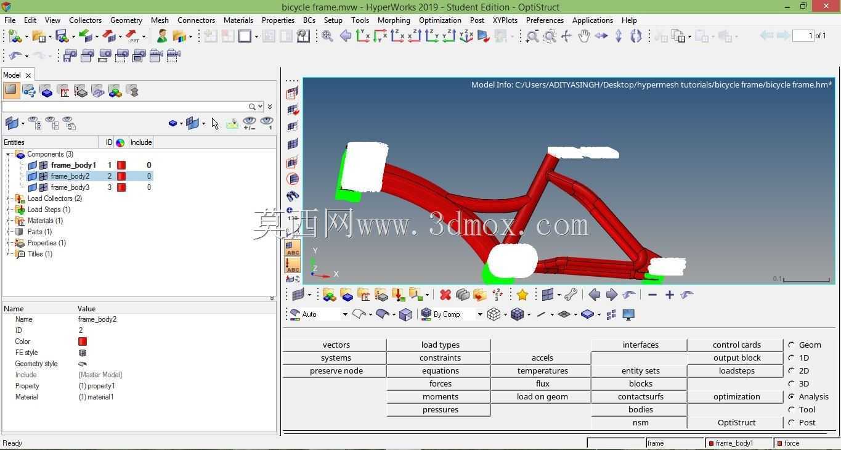This screenshot has height=450, width=841.
Task: Click the isometric view axes icon
Action: [466, 36]
